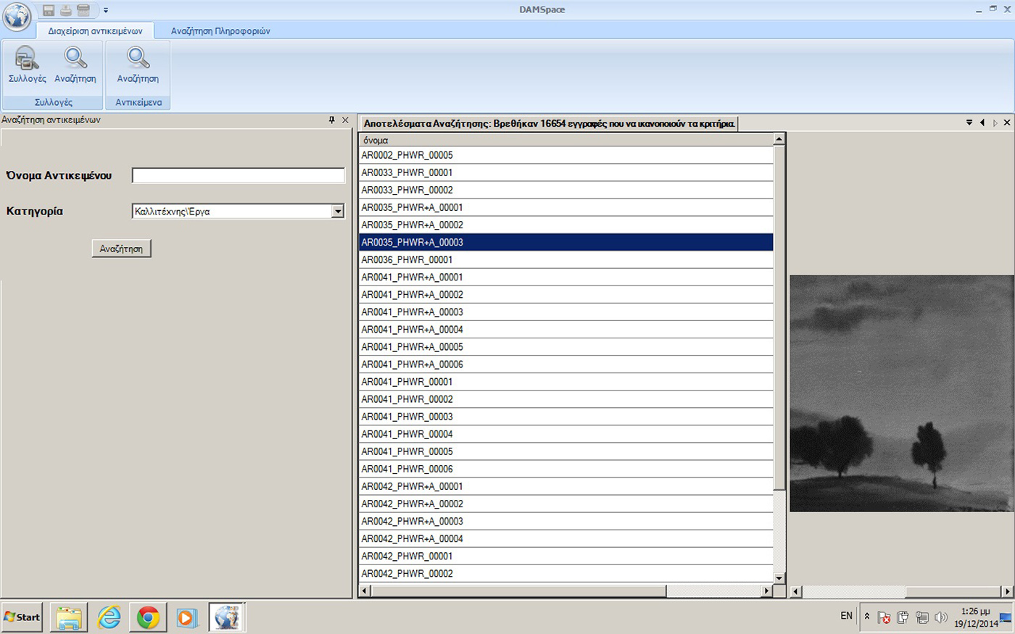Show hidden system tray icons
Viewport: 1015px width, 634px height.
pos(867,617)
